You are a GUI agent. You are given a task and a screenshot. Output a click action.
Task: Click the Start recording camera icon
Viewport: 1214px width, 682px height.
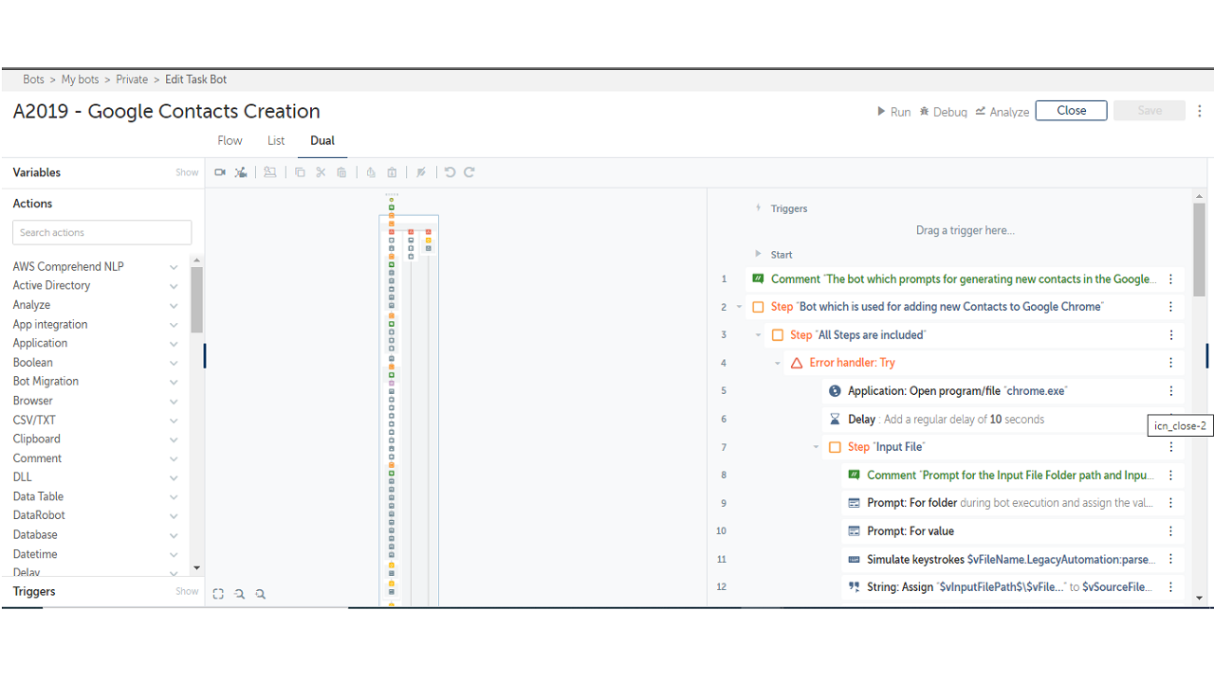pos(220,172)
